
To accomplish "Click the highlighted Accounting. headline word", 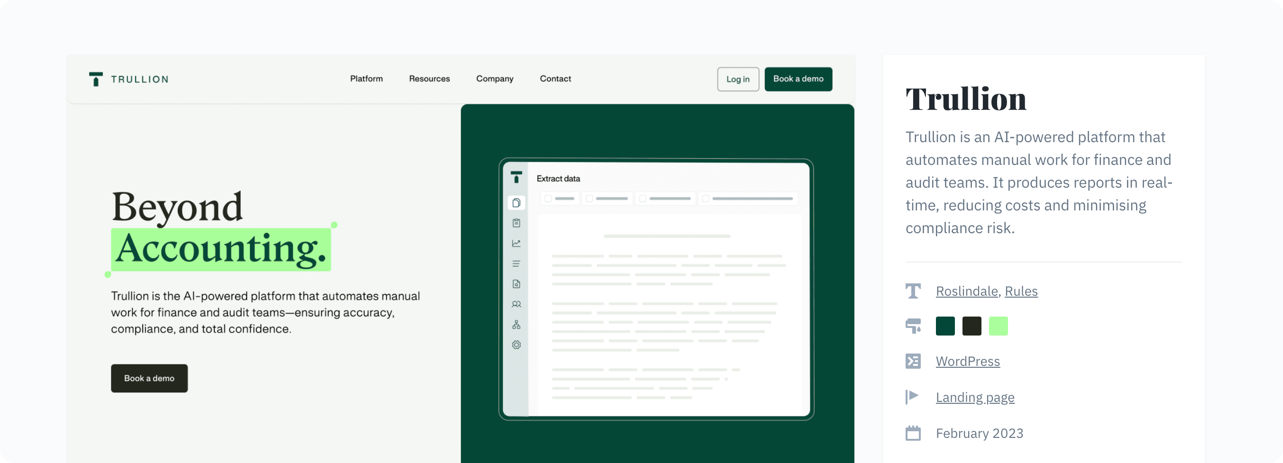I will (x=220, y=249).
